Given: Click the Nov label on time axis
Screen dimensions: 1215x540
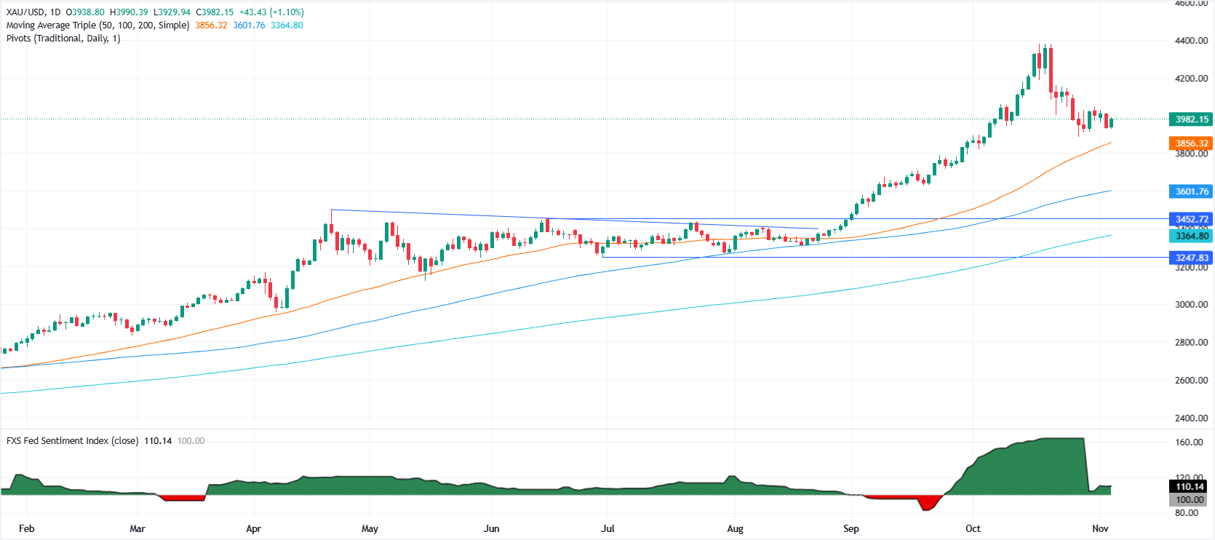Looking at the screenshot, I should pyautogui.click(x=1100, y=528).
